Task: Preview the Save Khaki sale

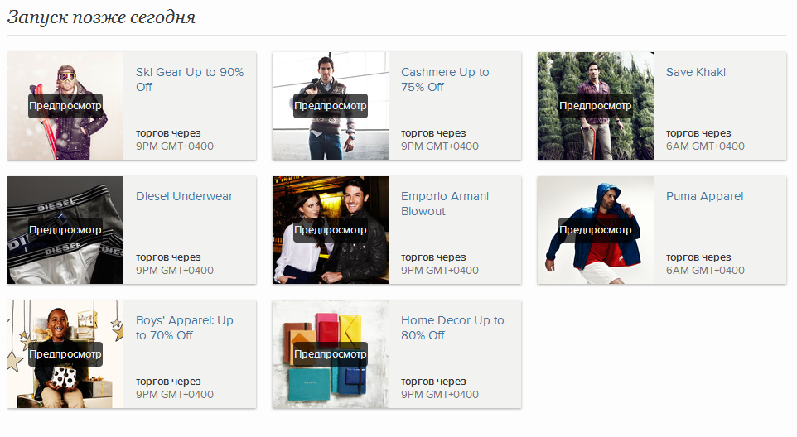Action: (x=595, y=106)
